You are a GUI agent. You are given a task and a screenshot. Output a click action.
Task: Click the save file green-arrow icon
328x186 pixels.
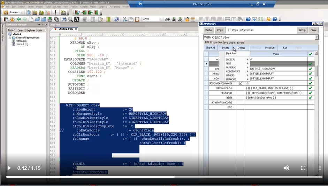coord(50,19)
